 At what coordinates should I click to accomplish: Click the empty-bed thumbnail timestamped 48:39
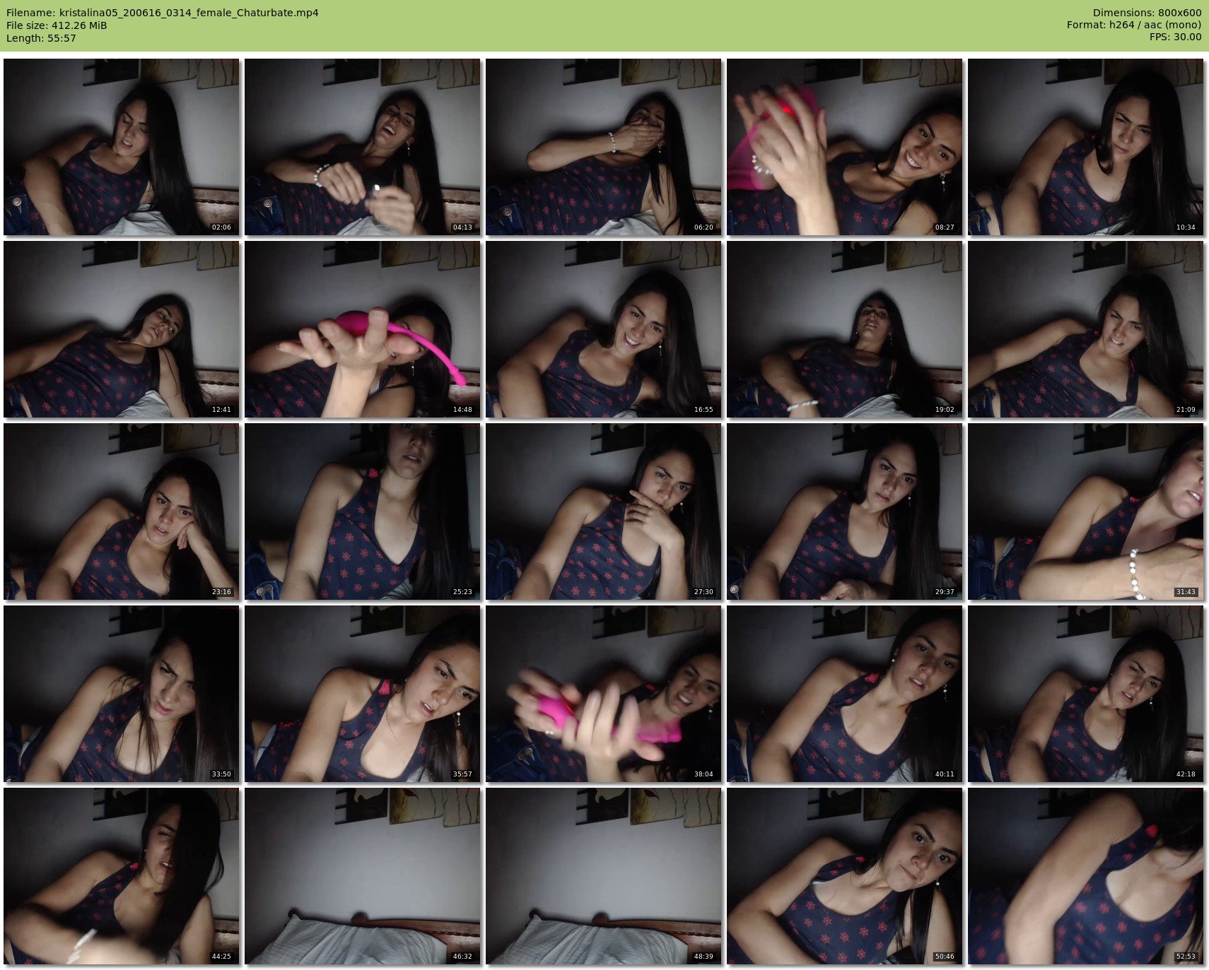coord(604,876)
